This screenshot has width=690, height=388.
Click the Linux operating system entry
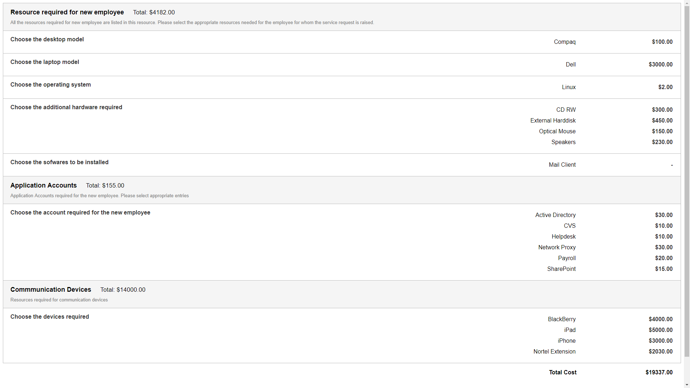(569, 87)
